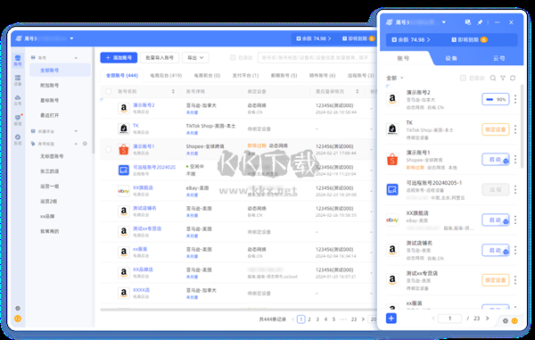The width and height of the screenshot is (535, 340).
Task: Toggle the 已启动 checkbox in the mini panel
Action: (463, 79)
